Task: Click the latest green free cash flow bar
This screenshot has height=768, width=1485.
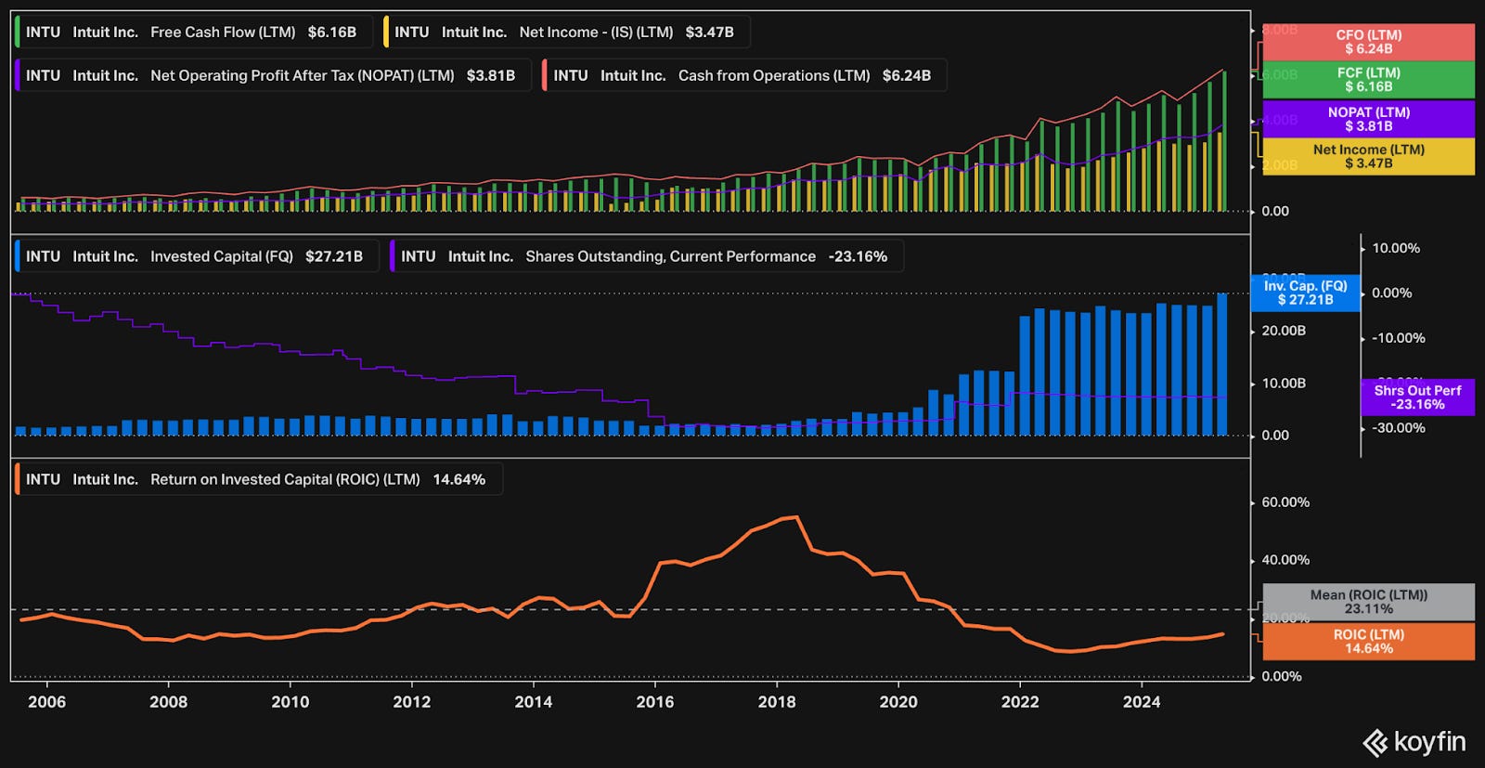Action: pyautogui.click(x=1224, y=141)
